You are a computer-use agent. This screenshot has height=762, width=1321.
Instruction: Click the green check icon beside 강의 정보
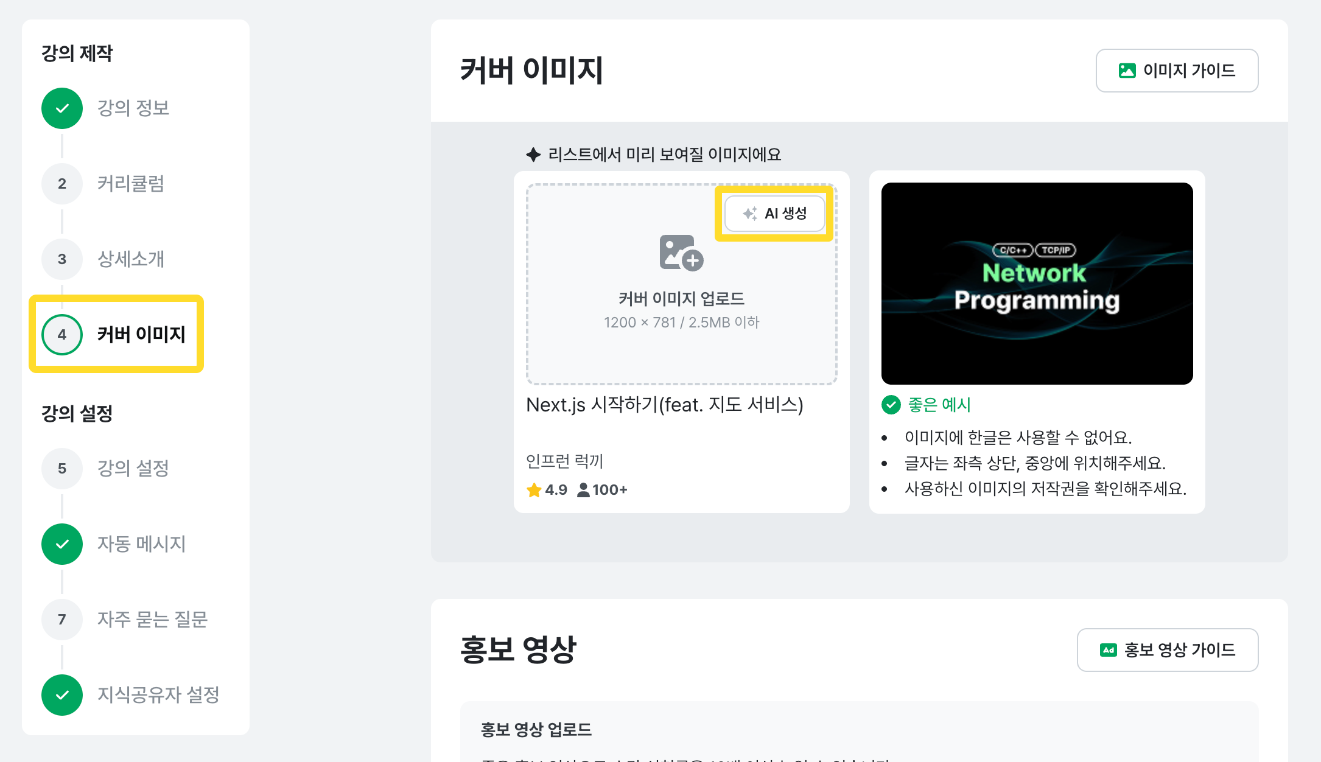pyautogui.click(x=62, y=108)
